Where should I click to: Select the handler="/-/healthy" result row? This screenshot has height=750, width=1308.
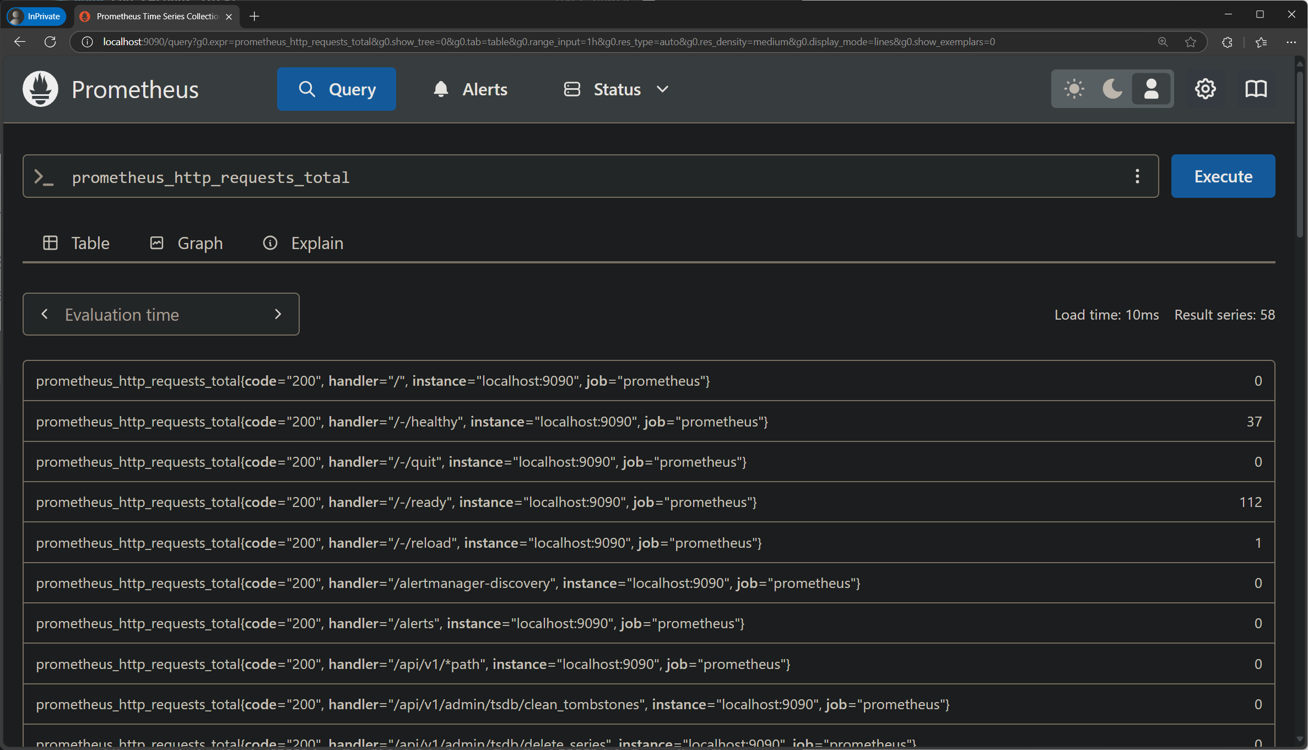[649, 422]
